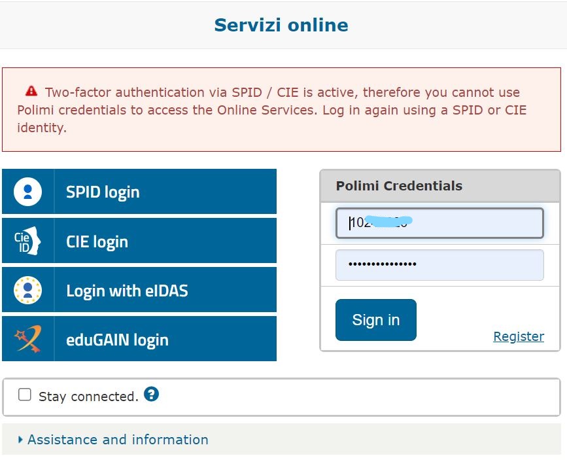Focus the password input field
Image resolution: width=567 pixels, height=460 pixels.
[439, 265]
